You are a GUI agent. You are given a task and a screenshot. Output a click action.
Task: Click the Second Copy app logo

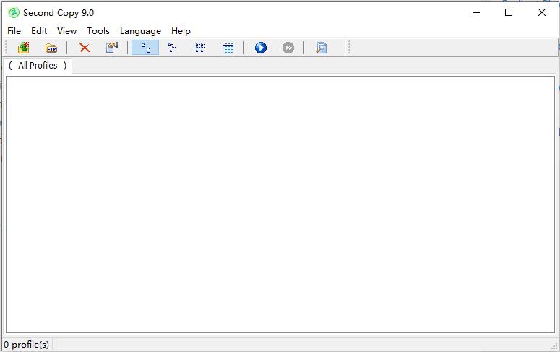[x=14, y=12]
